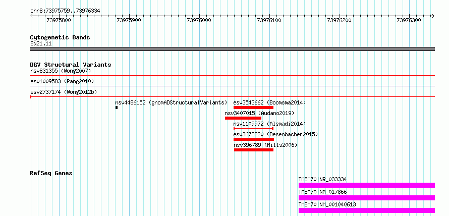Select the red bar under nsv396789
Viewport: 449px width, 216px height.
[254, 150]
